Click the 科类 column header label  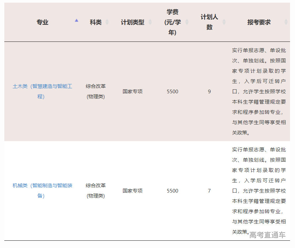[95, 22]
